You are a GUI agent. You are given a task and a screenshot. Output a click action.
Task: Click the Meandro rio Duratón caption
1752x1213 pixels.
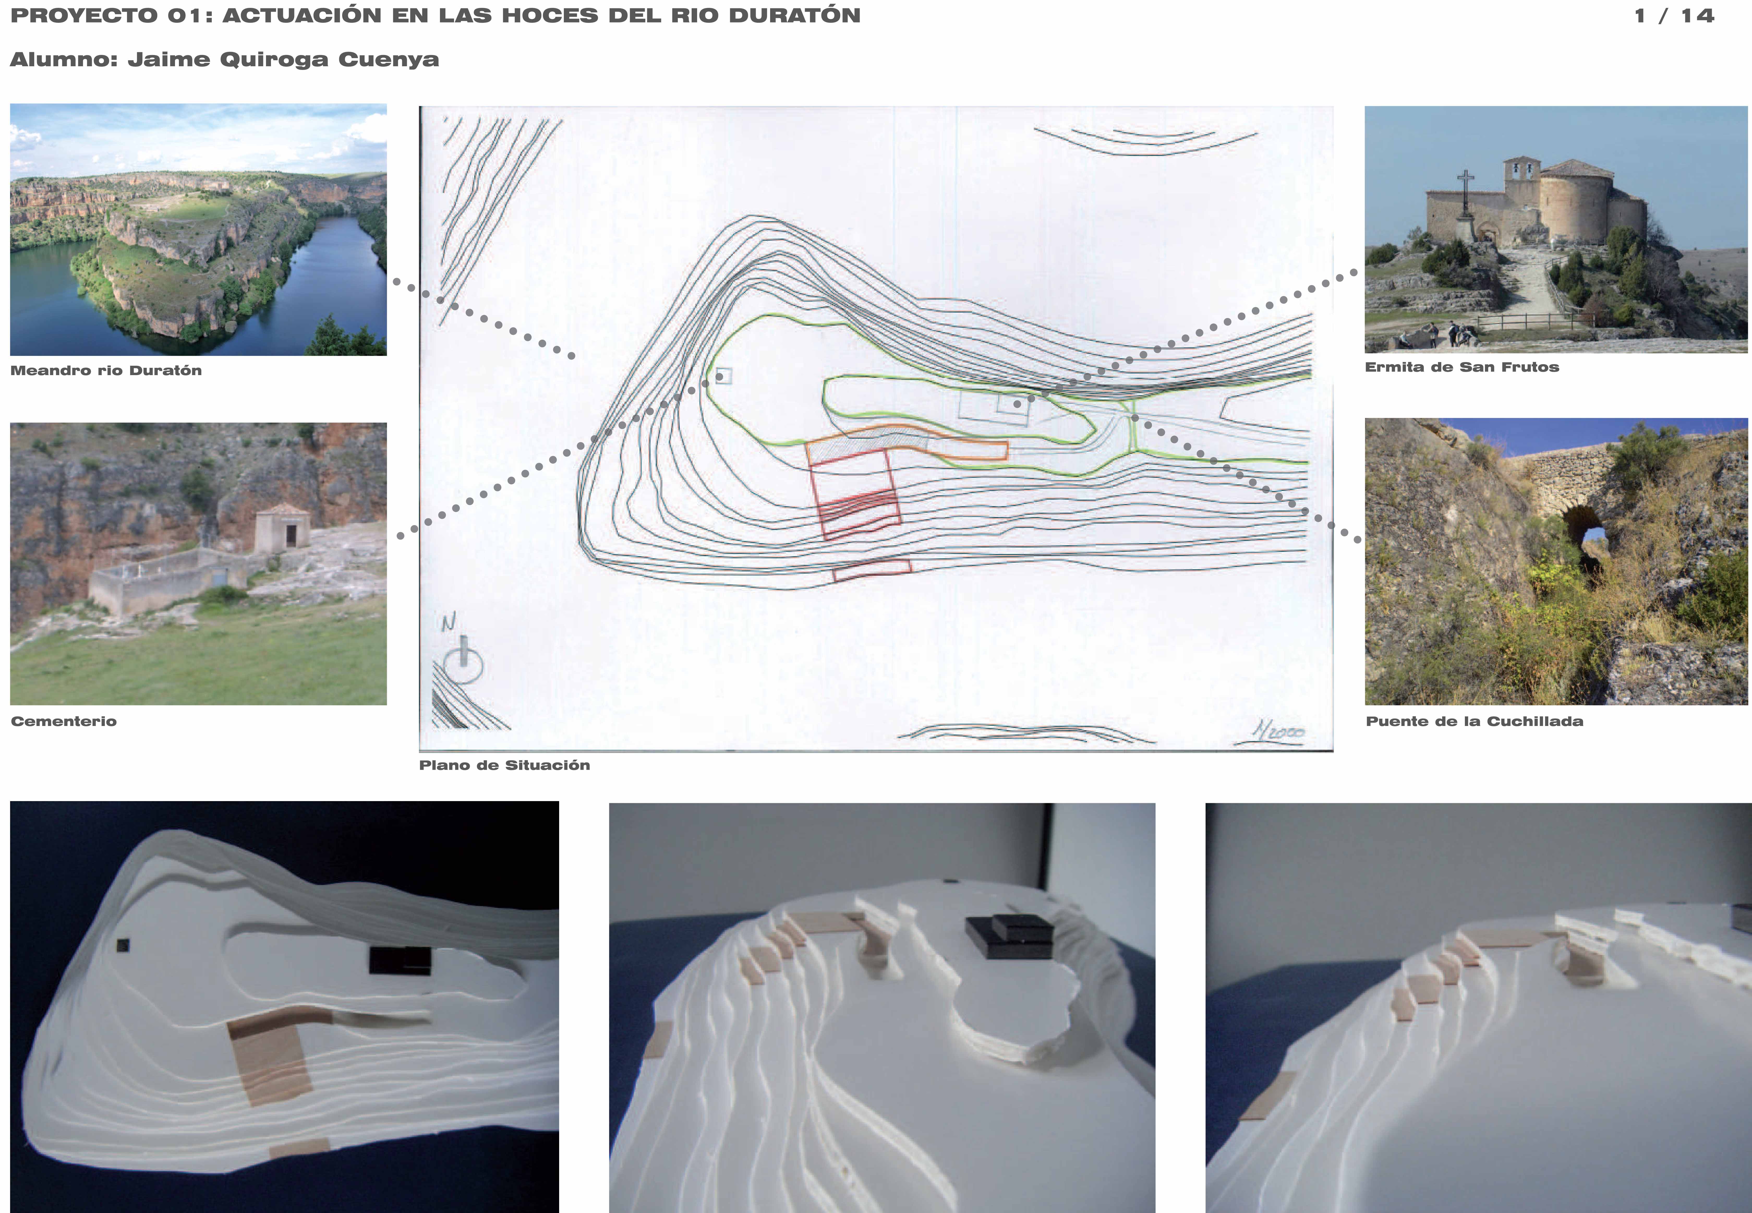[x=106, y=371]
